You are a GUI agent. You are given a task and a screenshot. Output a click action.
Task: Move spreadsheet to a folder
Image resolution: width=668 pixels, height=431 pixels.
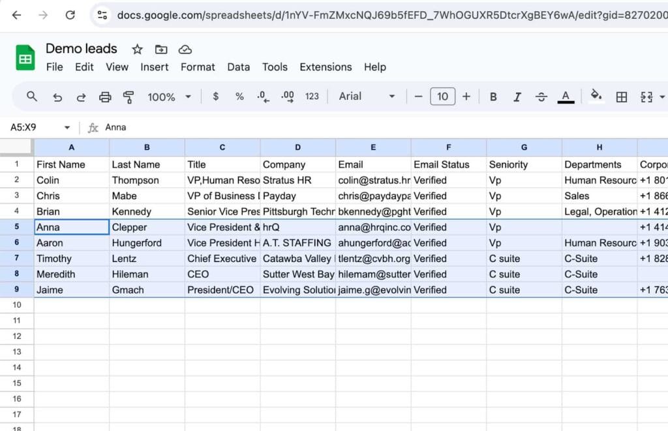[x=160, y=48]
